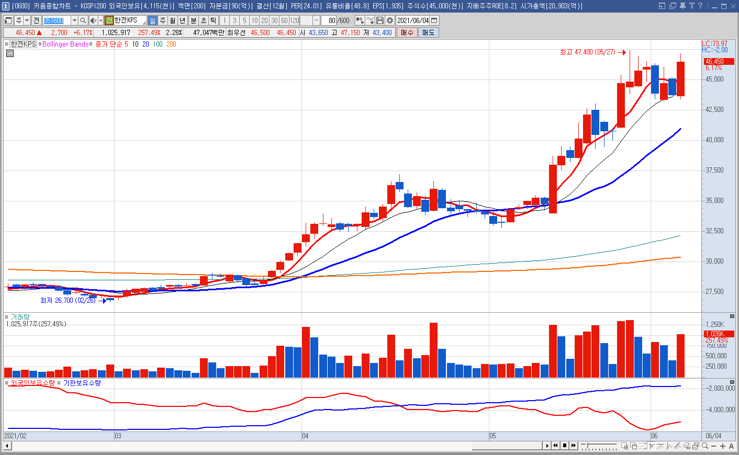The image size is (739, 455).
Task: Click the play forward button on bottom bar
Action: click(547, 446)
